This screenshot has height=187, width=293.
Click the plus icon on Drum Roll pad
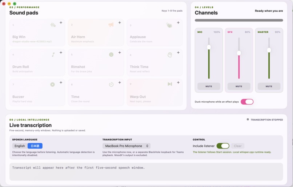pyautogui.click(x=61, y=53)
